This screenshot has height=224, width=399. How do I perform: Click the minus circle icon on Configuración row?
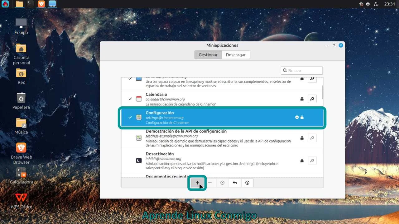point(297,117)
